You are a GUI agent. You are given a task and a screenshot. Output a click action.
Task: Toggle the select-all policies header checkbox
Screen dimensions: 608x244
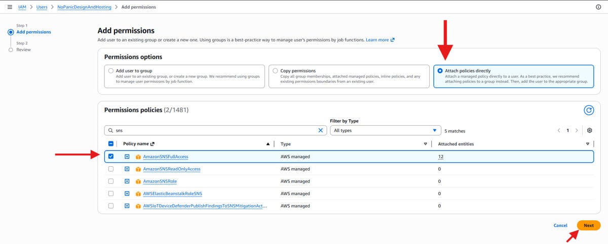[111, 144]
